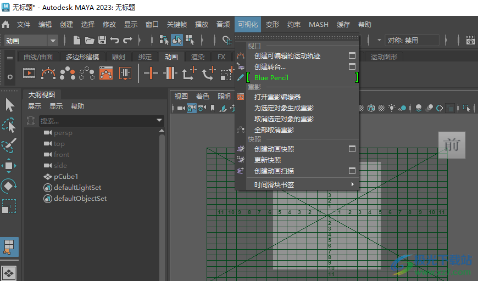The width and height of the screenshot is (478, 281).
Task: Toggle use all lights bulb icon
Action: coord(392,108)
